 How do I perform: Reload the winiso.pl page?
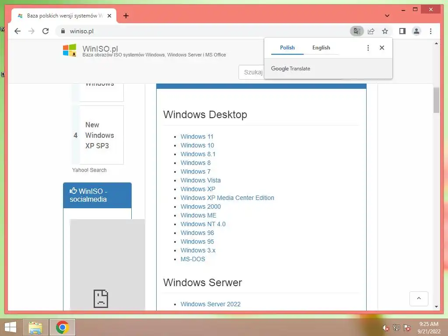(45, 31)
